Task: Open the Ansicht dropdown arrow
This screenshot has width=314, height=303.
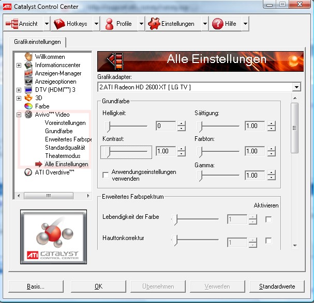Action: (x=47, y=24)
